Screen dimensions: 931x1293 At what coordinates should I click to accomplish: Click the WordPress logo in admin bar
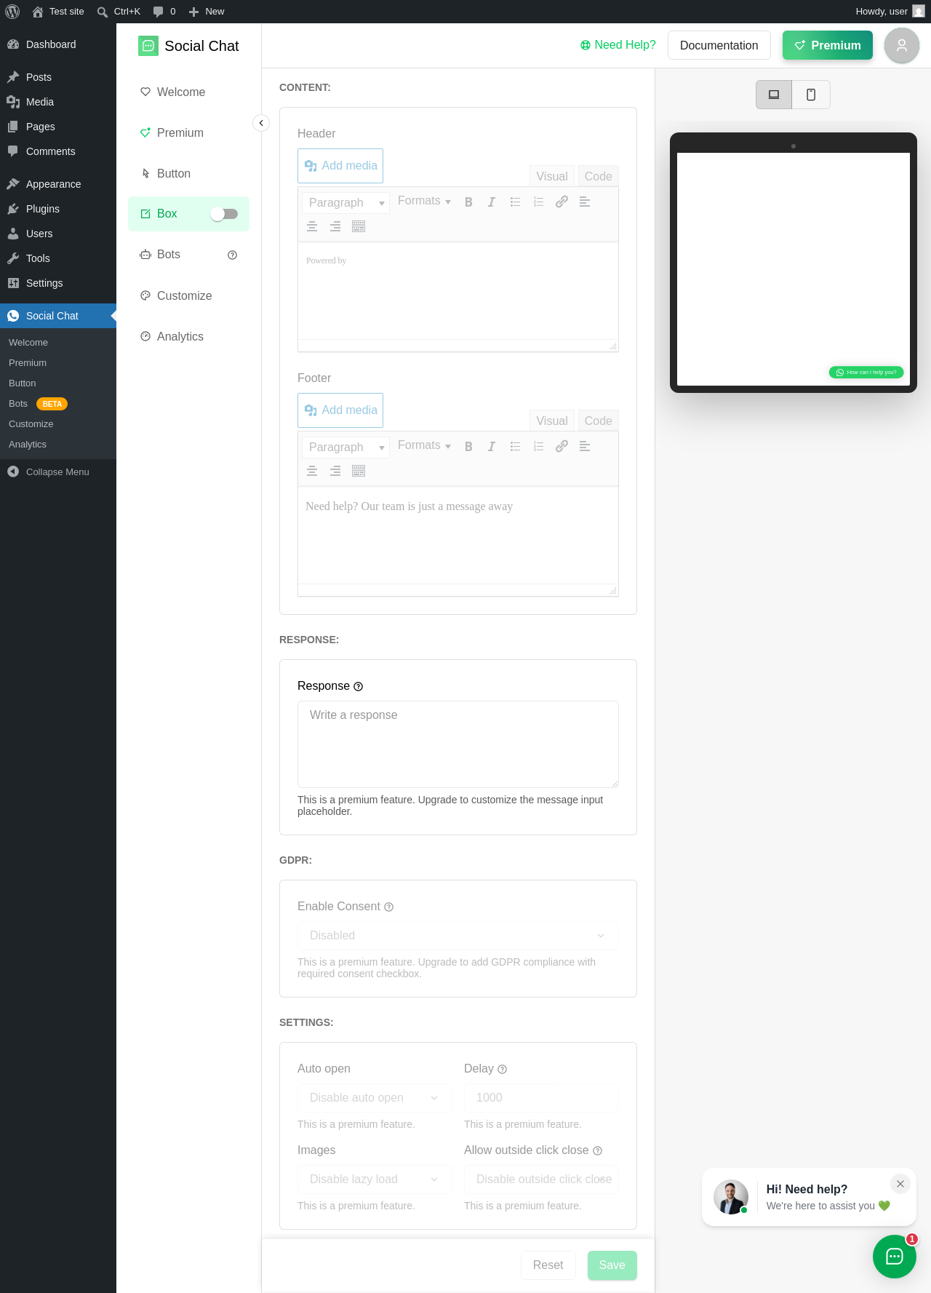tap(12, 12)
